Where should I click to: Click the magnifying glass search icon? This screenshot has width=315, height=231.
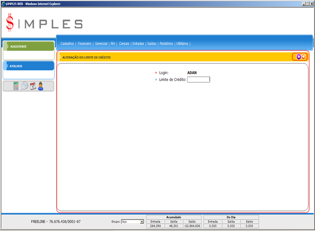pyautogui.click(x=25, y=86)
